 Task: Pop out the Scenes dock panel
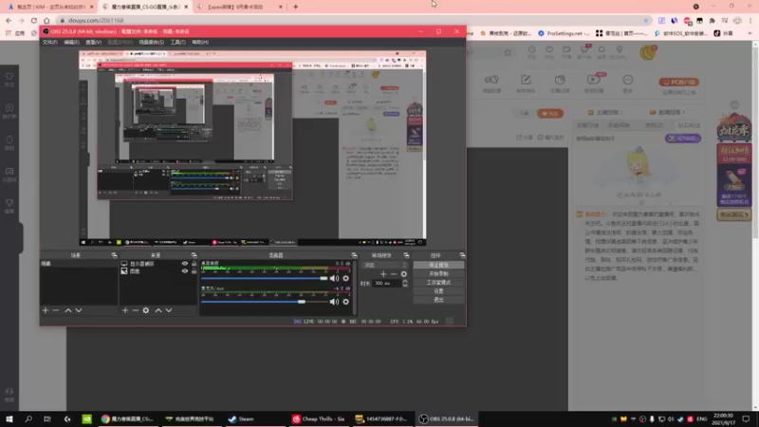[x=114, y=255]
